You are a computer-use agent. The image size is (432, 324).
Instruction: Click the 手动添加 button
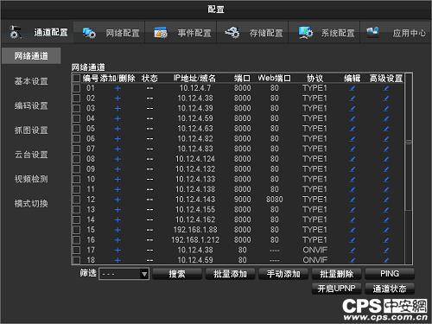point(283,274)
